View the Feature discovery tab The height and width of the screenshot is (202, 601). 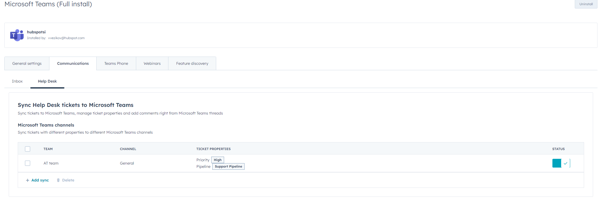click(192, 63)
